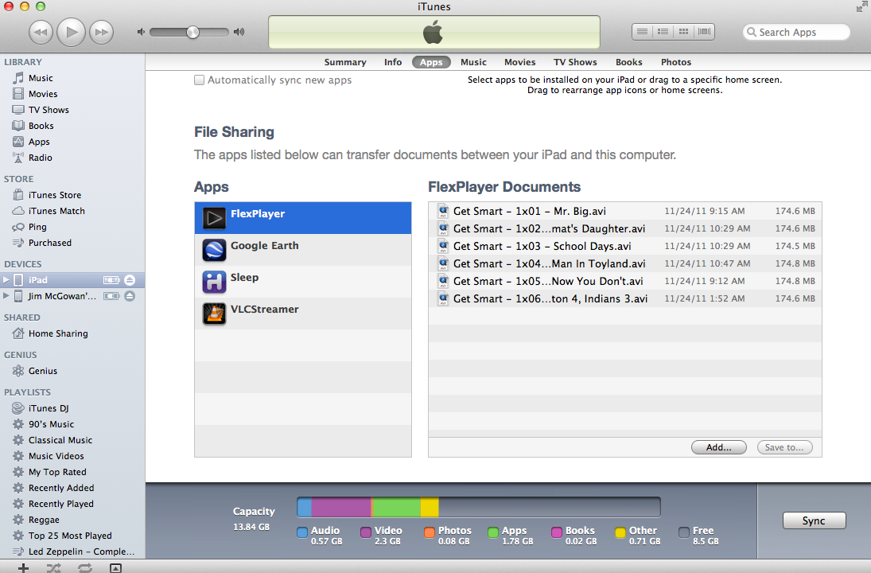
Task: Adjust the volume slider knob
Action: pos(192,33)
